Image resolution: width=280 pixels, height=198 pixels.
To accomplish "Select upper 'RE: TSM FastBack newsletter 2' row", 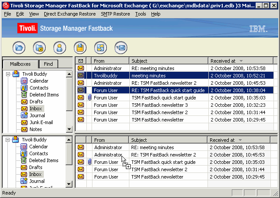I will coord(175,83).
